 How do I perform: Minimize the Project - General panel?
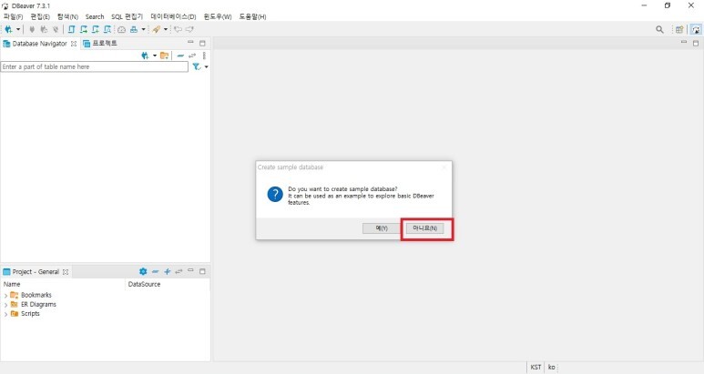pyautogui.click(x=190, y=270)
